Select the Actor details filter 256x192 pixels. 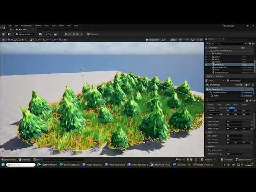[220, 105]
